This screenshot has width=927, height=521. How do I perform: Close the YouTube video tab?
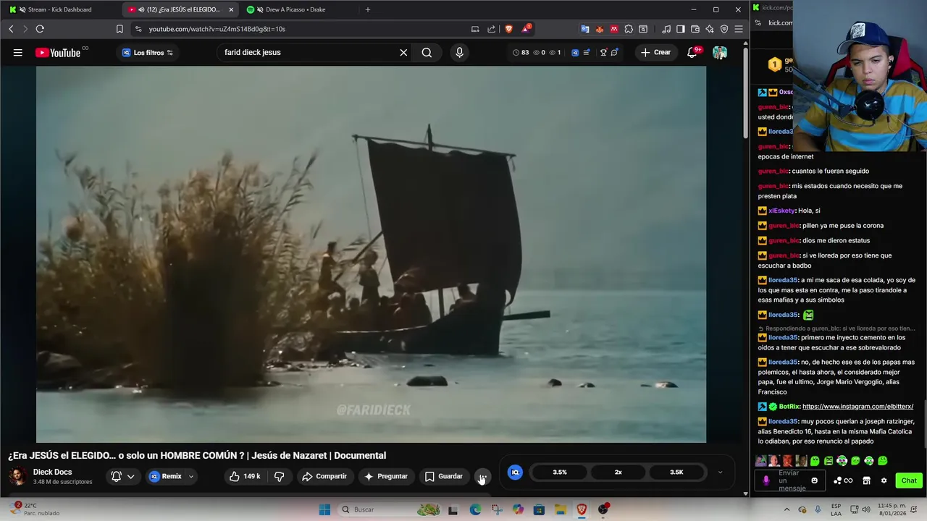click(231, 9)
